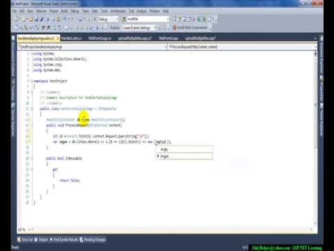Open the Edit menu
Image resolution: width=334 pixels, height=251 pixels.
pyautogui.click(x=22, y=11)
